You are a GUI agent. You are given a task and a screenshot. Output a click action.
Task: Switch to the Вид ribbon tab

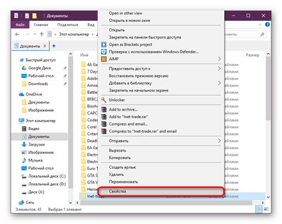(x=91, y=25)
